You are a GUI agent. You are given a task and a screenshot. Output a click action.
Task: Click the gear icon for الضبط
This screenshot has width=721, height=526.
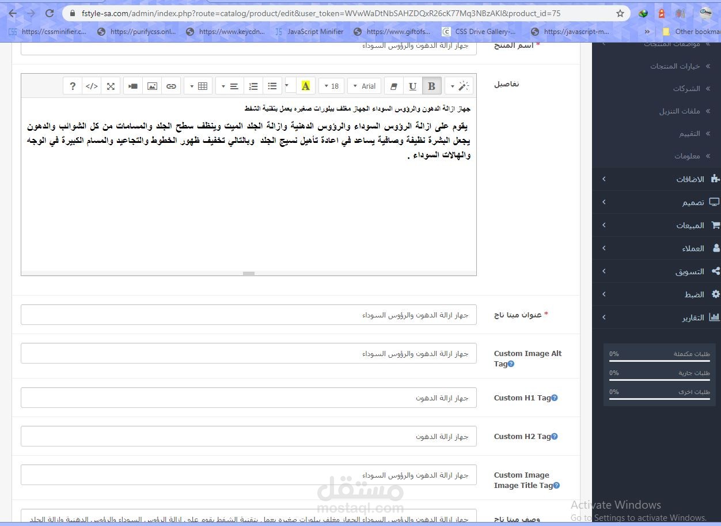click(716, 294)
